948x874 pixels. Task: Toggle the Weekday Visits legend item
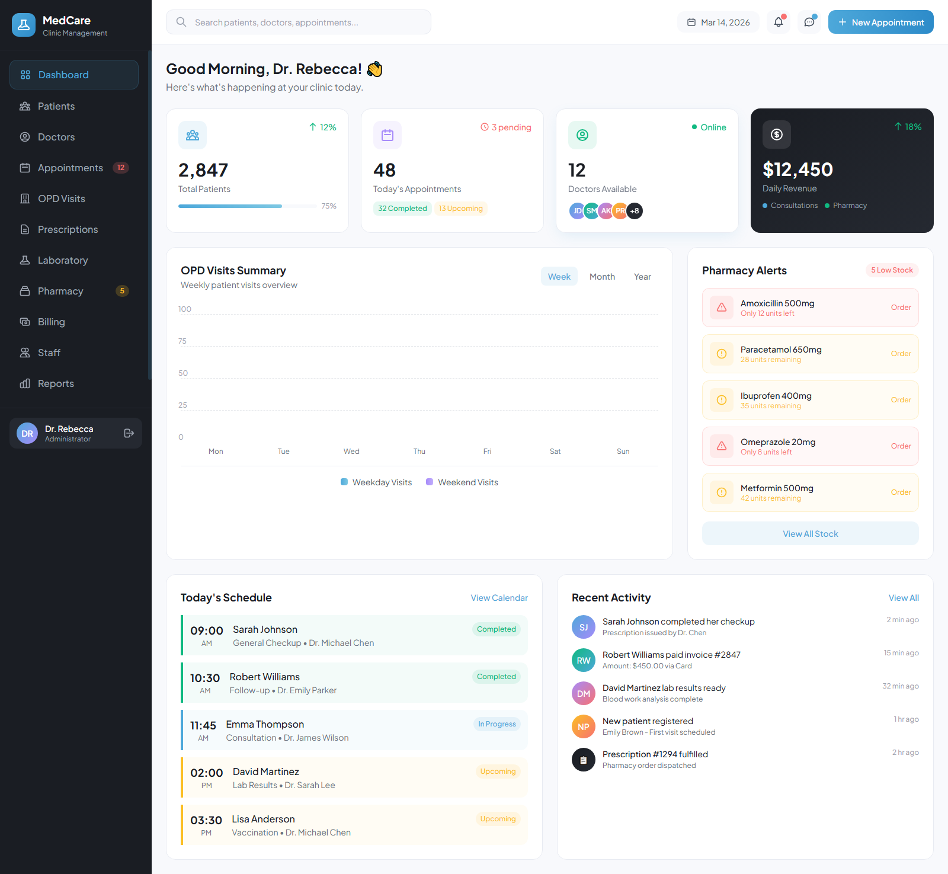coord(376,482)
